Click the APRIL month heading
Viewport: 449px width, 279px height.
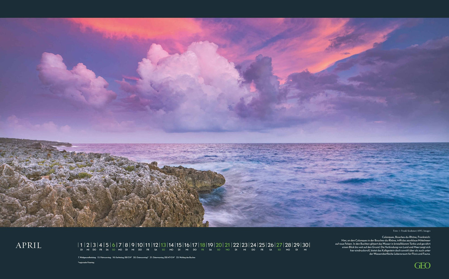click(29, 245)
